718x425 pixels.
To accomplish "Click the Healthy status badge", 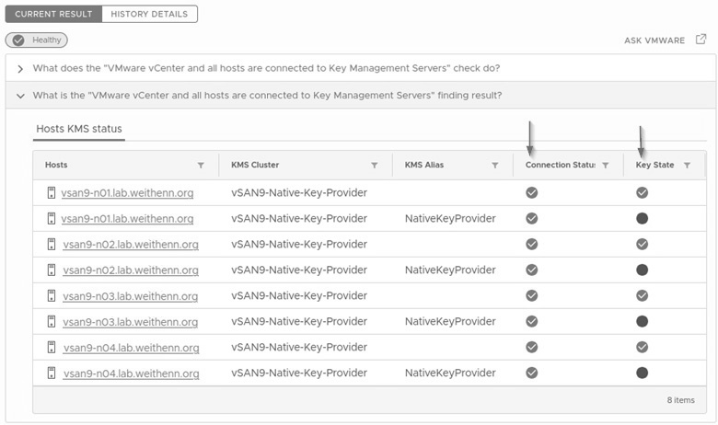I will [x=37, y=40].
